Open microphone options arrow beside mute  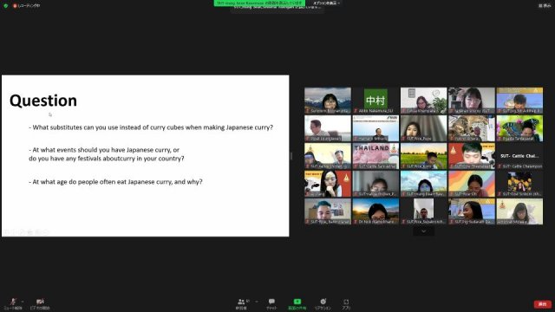pyautogui.click(x=23, y=302)
